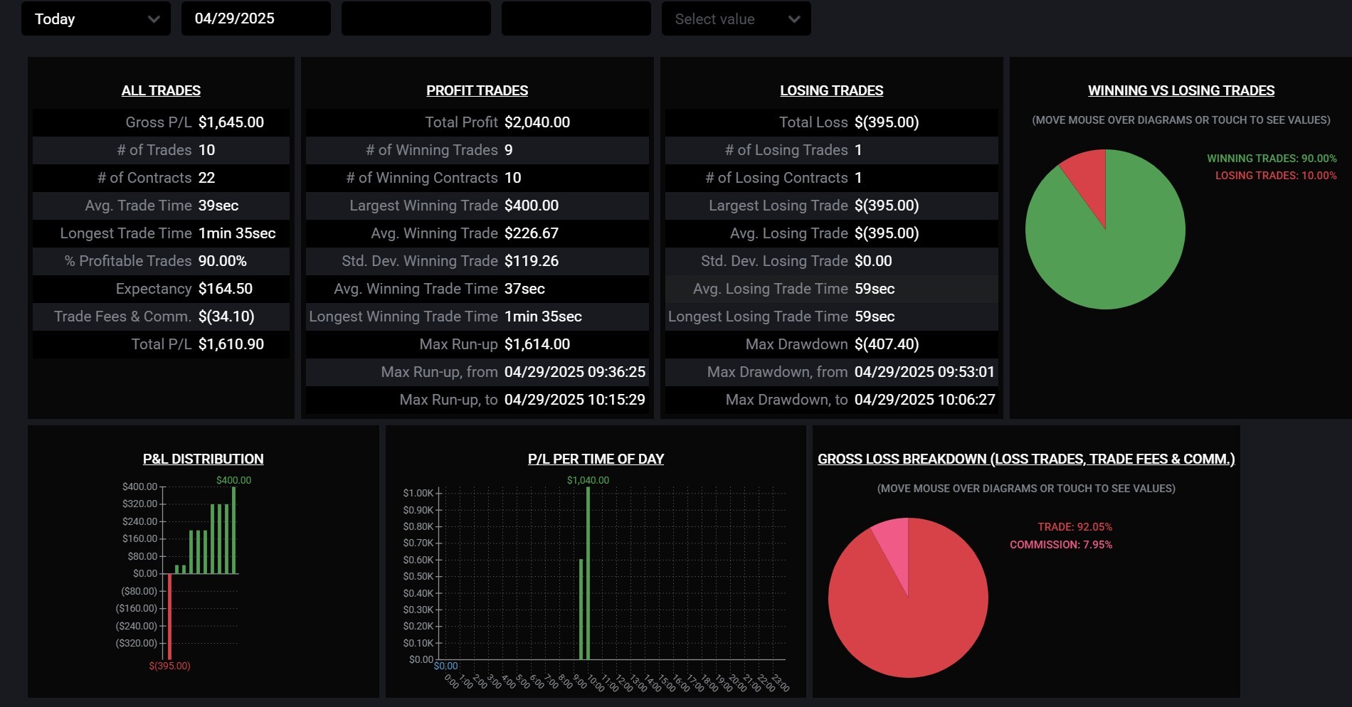Click the GROSS LOSS BREAKDOWN heading
Viewport: 1352px width, 707px height.
(x=1025, y=459)
